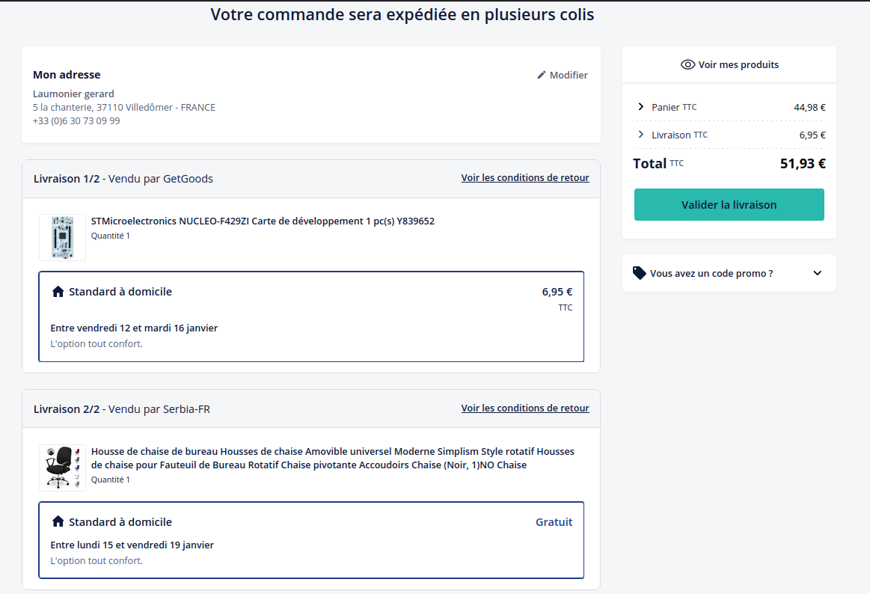
Task: Click the STMicroelectronics NUCLEO-F429ZI product title
Action: pos(263,221)
